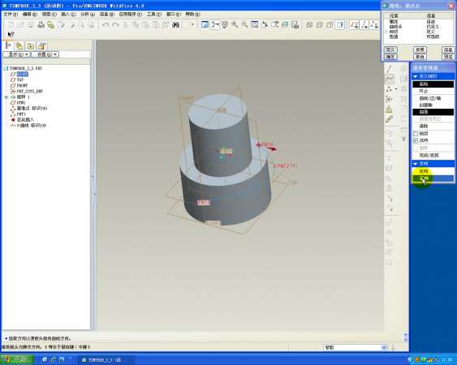Click the Paste icon in the toolbar
Viewport: 457px width, 365px height.
(145, 25)
